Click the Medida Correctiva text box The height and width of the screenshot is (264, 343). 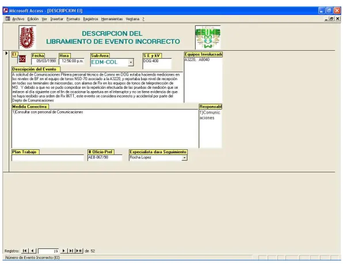click(x=105, y=129)
